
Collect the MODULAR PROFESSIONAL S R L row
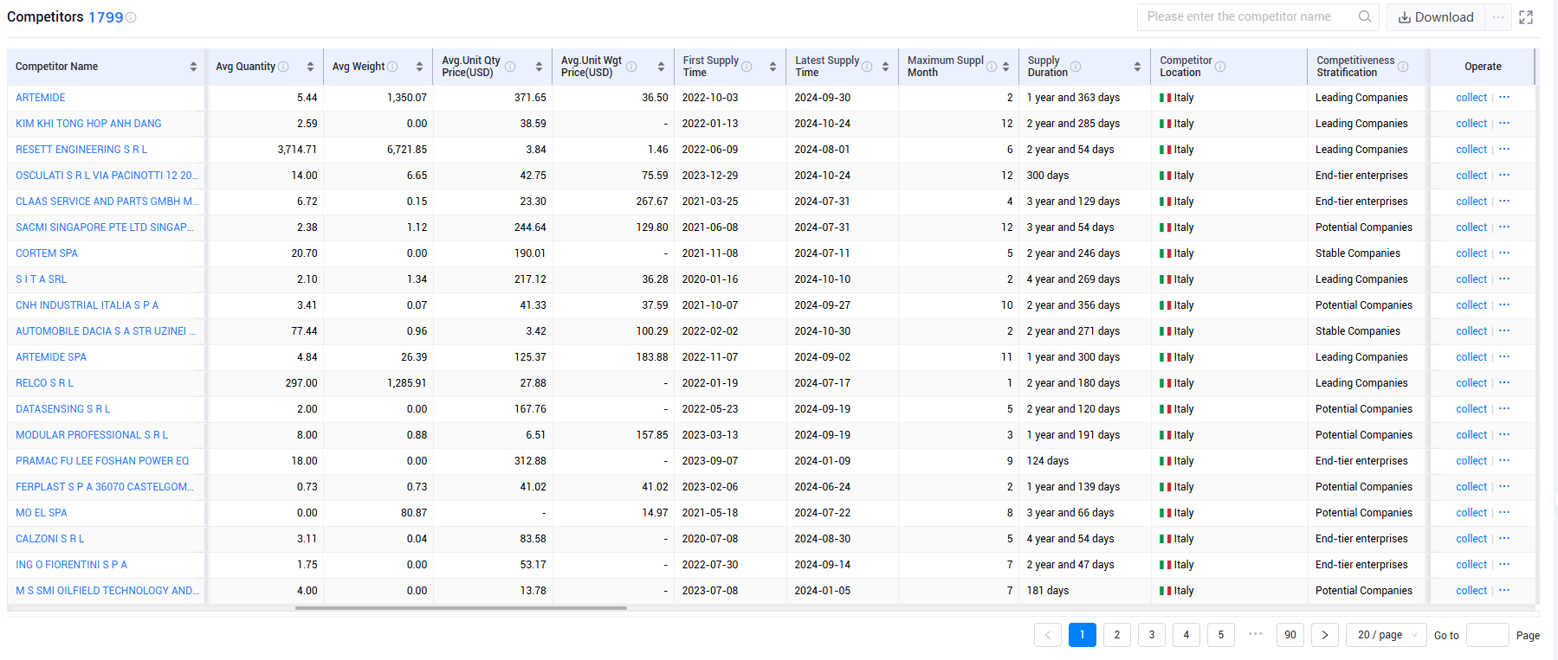(1471, 435)
